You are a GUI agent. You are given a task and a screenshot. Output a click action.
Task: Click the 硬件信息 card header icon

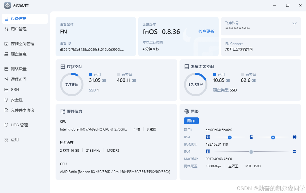[63, 111]
